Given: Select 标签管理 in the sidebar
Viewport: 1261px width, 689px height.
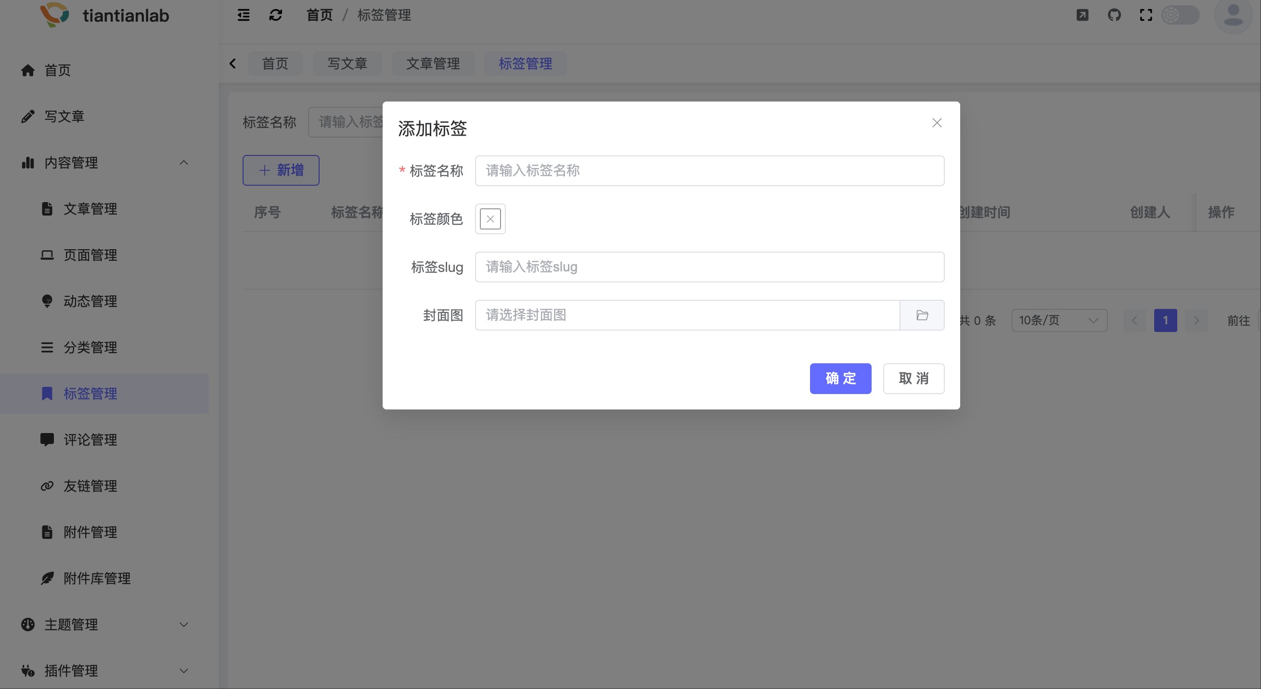Looking at the screenshot, I should tap(105, 394).
